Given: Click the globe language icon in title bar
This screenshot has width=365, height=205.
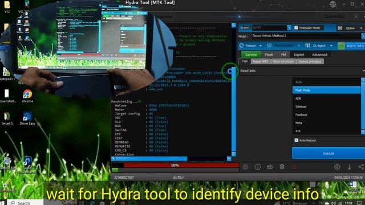Looking at the screenshot, I should coord(333,4).
